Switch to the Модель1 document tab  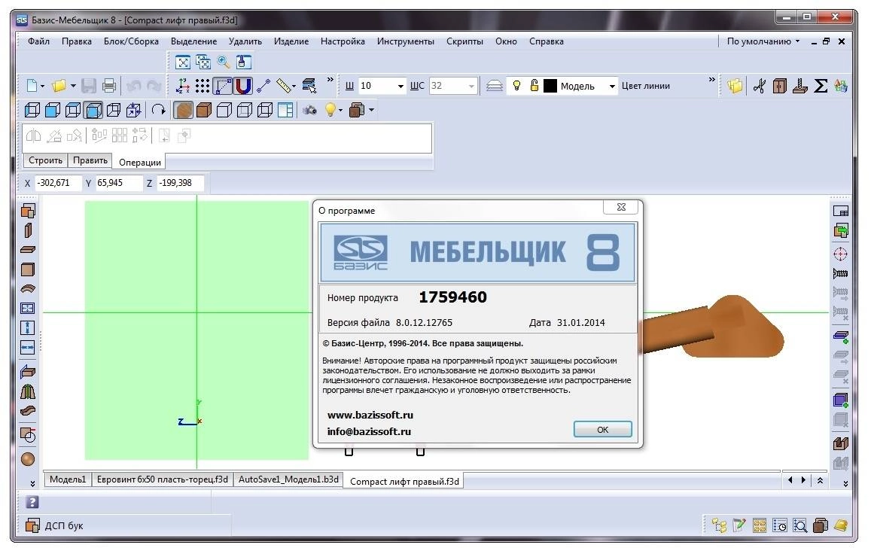[x=68, y=479]
